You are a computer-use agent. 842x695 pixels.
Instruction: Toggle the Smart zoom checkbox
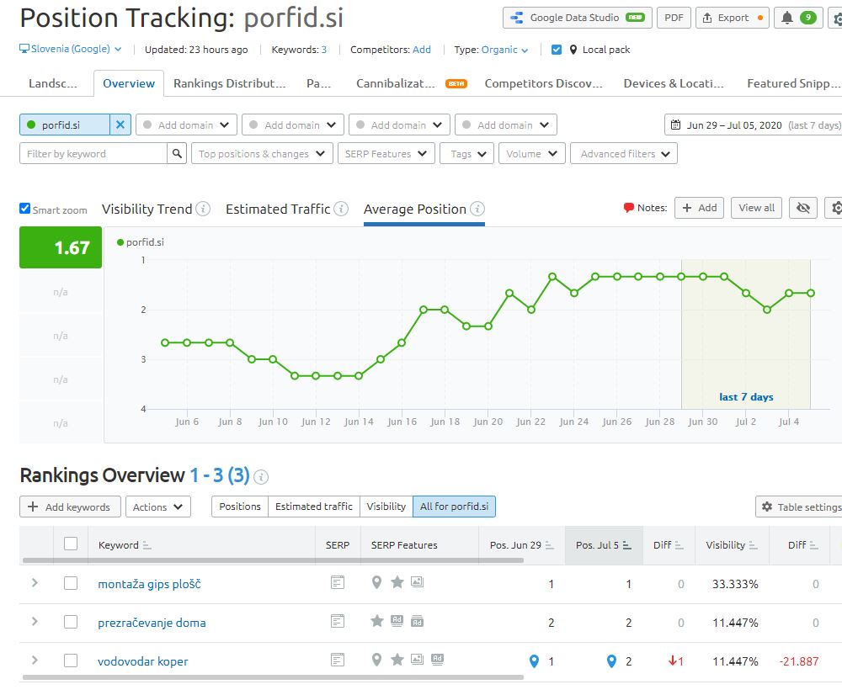[x=25, y=209]
